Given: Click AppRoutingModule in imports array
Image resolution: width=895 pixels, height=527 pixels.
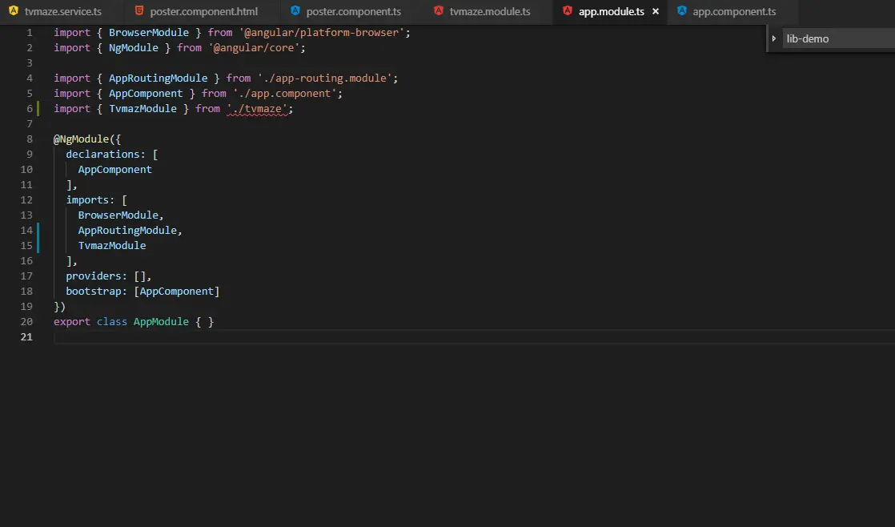Looking at the screenshot, I should point(127,231).
